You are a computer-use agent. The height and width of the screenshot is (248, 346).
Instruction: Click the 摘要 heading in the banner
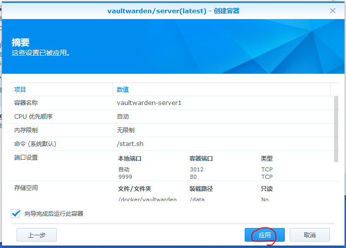pos(21,42)
